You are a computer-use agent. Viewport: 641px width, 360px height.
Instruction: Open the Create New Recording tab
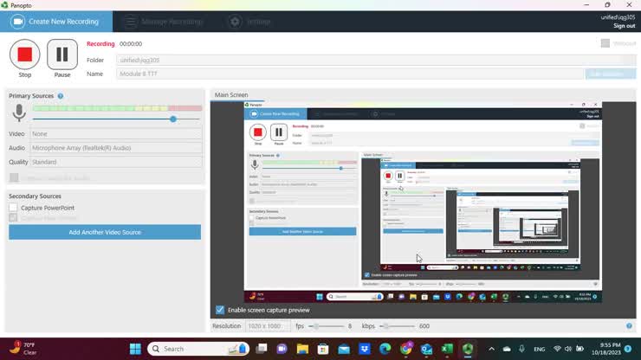coord(56,22)
